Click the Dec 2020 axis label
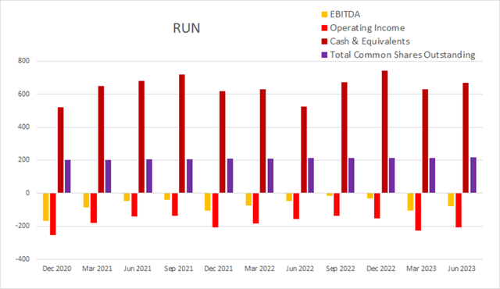This screenshot has height=289, width=500. 57,269
